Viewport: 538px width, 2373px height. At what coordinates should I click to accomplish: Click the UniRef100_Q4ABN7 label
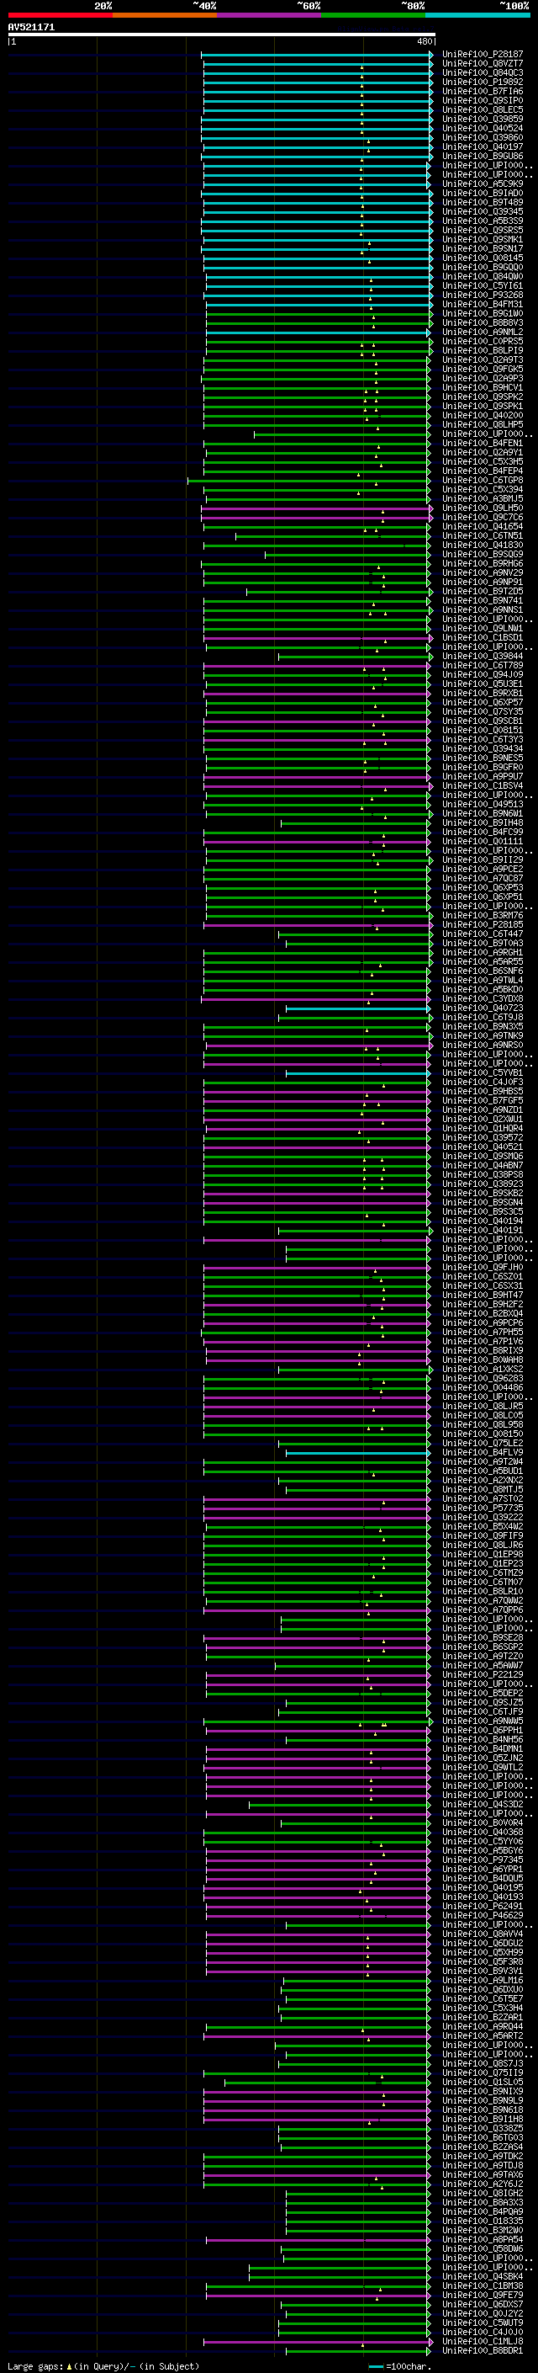click(x=483, y=1165)
